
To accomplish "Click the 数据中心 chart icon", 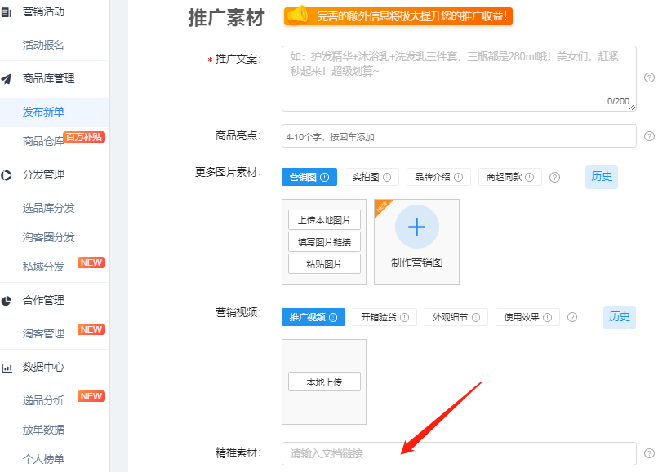I will (7, 368).
